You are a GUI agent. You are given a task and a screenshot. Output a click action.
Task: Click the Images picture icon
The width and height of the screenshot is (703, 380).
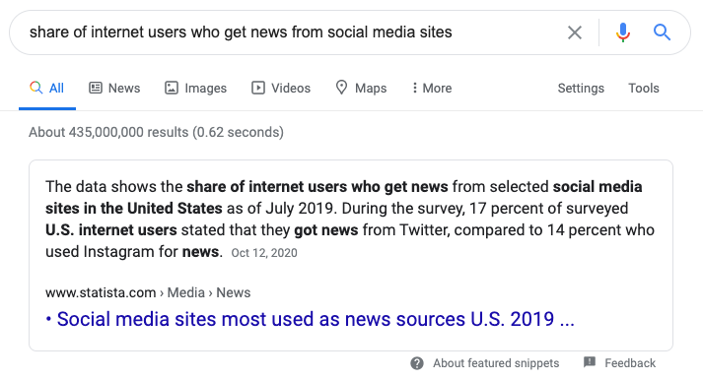pyautogui.click(x=172, y=88)
